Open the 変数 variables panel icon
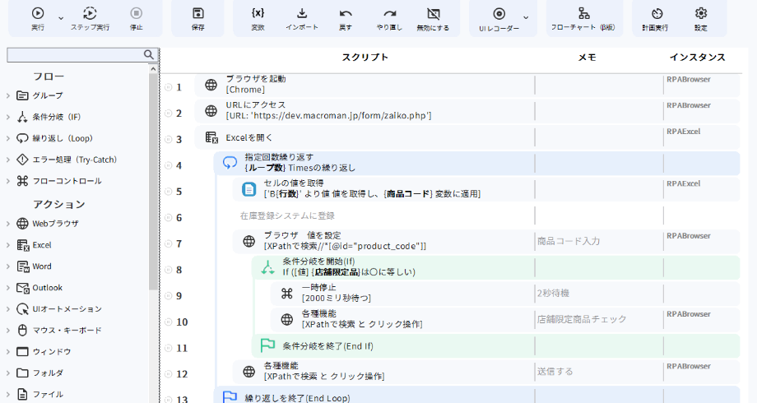 [x=258, y=13]
